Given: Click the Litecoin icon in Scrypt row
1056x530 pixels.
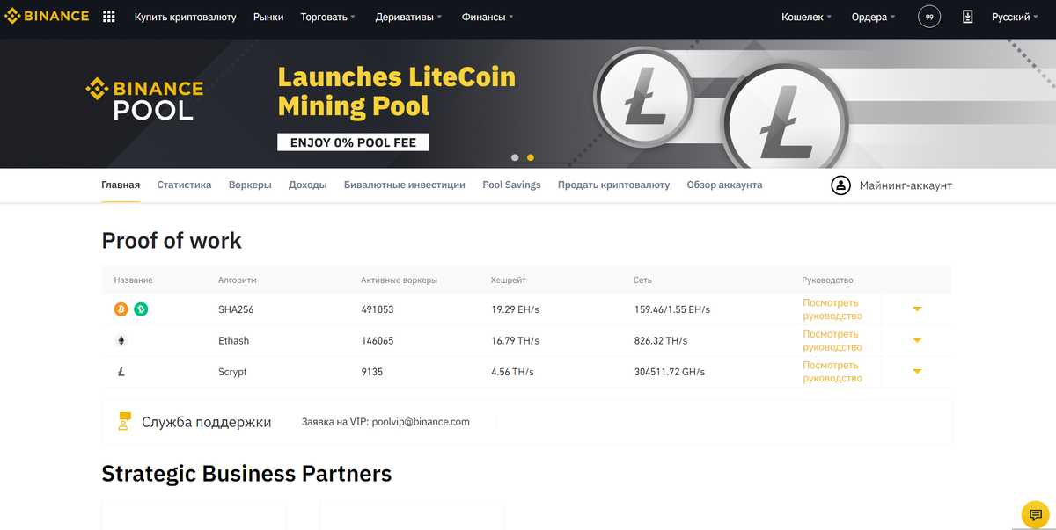Looking at the screenshot, I should coord(121,372).
